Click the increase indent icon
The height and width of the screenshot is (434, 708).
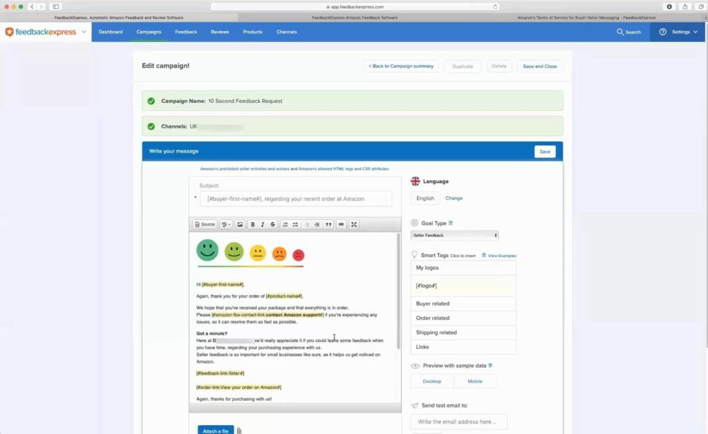(317, 224)
